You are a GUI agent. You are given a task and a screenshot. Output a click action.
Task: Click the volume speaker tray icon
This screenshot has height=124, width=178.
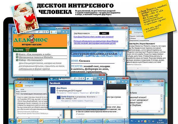153,121
